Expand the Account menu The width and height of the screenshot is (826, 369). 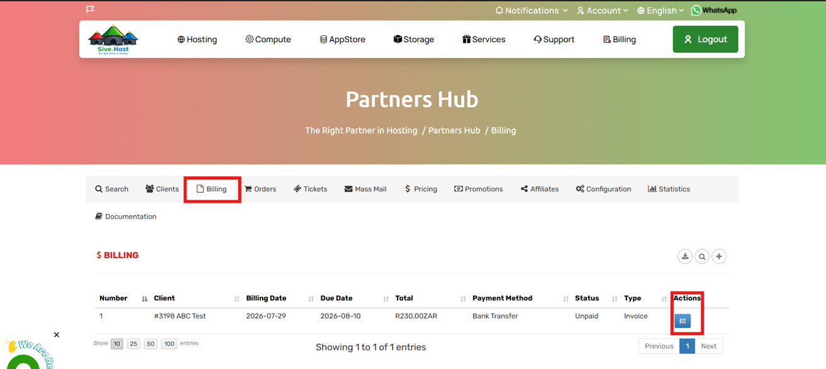pyautogui.click(x=603, y=11)
